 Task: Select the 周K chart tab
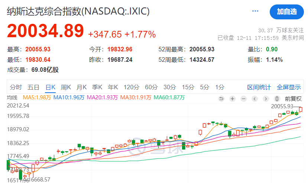[66, 87]
